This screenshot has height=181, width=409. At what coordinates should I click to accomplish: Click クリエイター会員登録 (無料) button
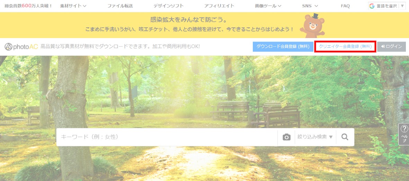click(345, 46)
